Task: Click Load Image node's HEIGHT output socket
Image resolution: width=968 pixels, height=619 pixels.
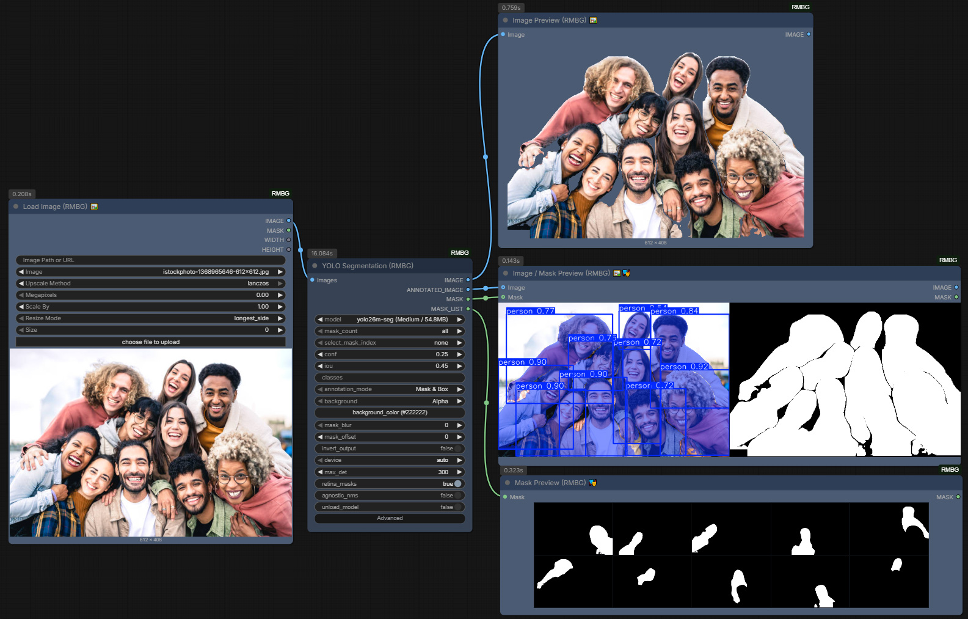Action: (289, 249)
